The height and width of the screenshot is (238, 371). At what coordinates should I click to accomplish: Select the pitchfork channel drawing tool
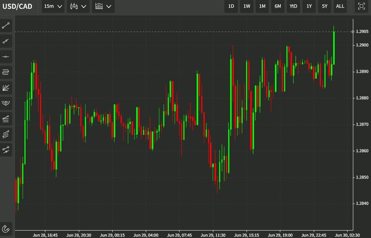click(x=6, y=119)
